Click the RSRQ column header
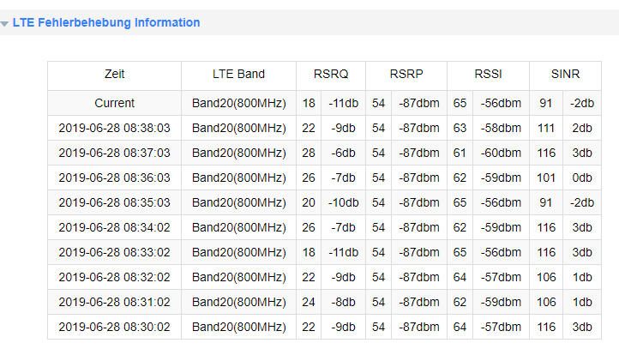This screenshot has height=349, width=619. pyautogui.click(x=331, y=75)
